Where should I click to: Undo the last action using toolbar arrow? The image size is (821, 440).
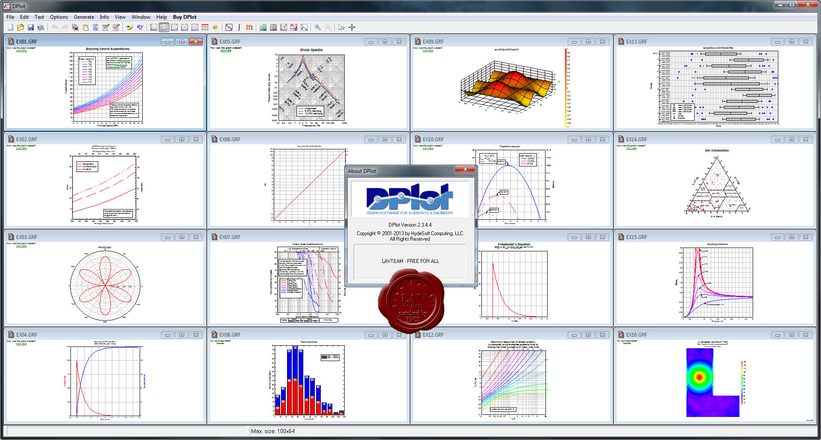[55, 27]
